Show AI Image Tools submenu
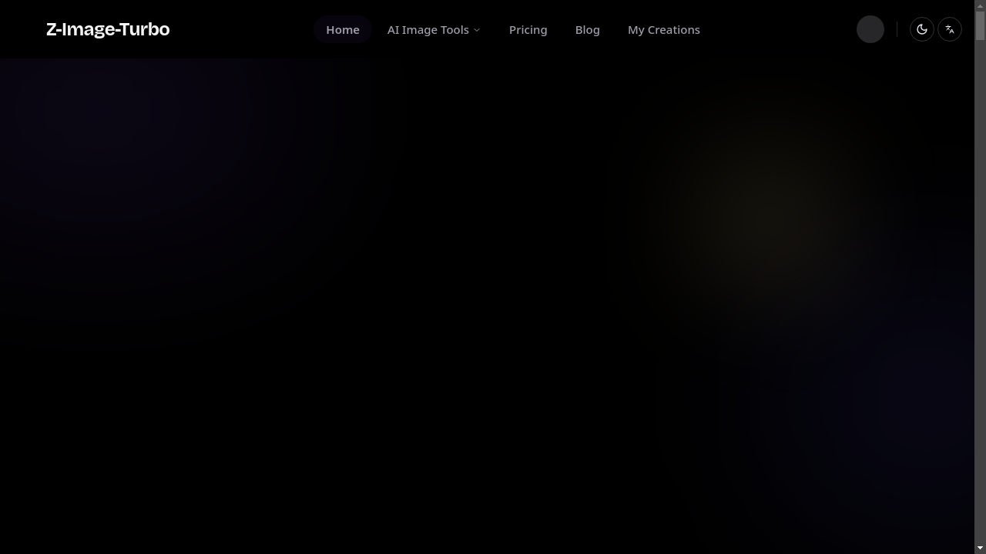The height and width of the screenshot is (554, 986). (x=434, y=30)
